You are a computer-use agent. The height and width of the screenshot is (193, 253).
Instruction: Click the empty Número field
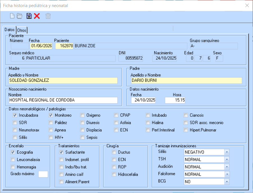click(20, 46)
